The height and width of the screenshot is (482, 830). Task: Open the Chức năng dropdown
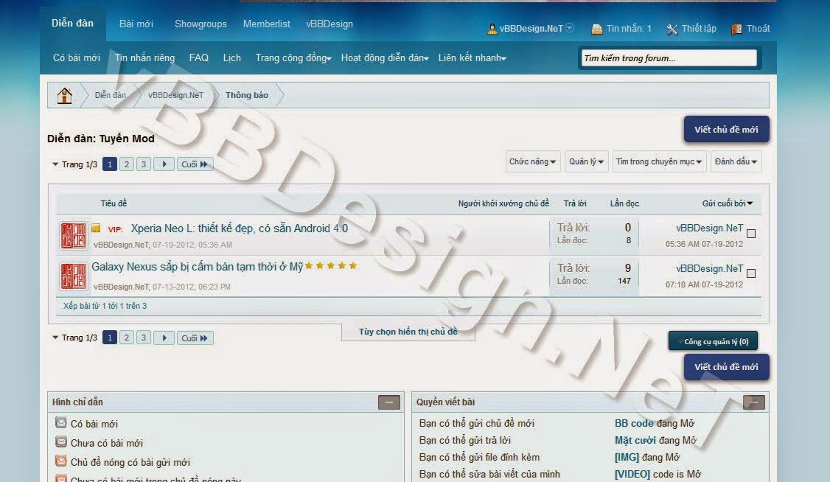pyautogui.click(x=532, y=161)
